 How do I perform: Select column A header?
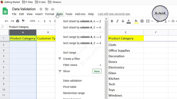(x=23, y=32)
